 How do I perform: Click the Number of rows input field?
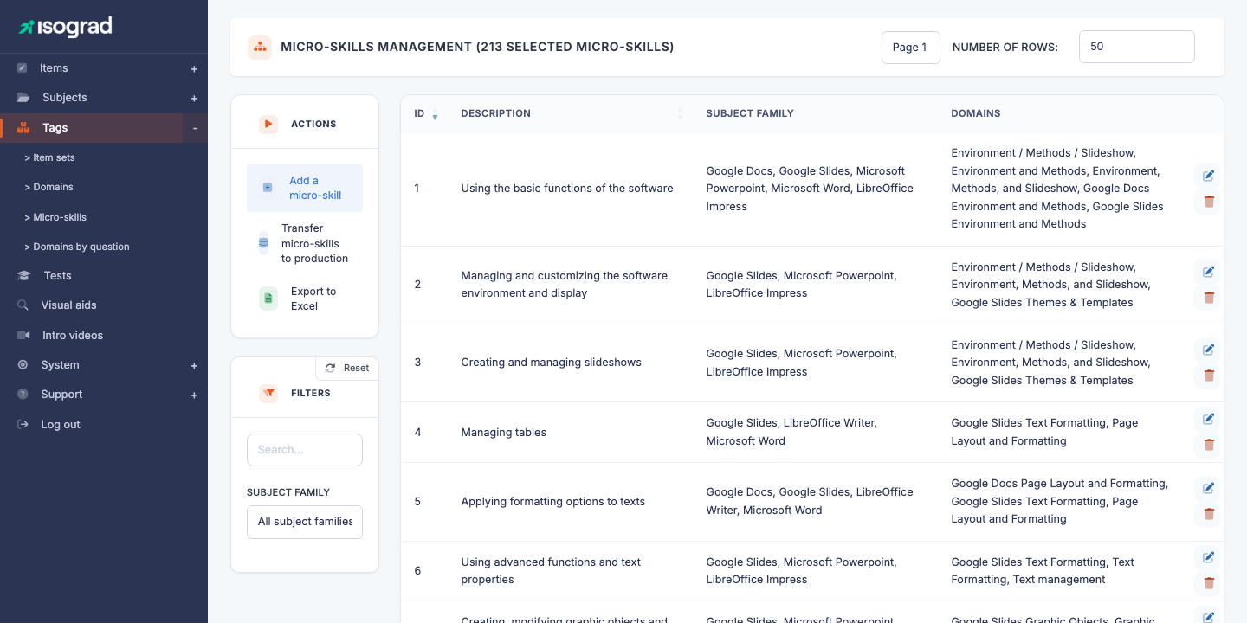click(x=1137, y=47)
